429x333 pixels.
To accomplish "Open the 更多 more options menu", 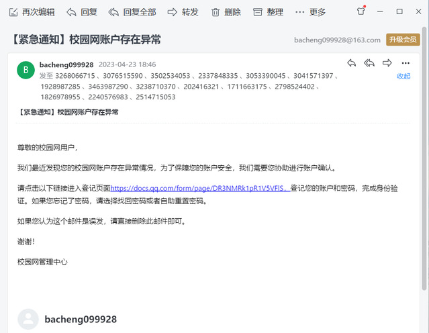I will (x=311, y=12).
